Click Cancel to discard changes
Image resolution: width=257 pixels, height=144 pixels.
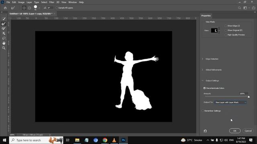coord(248,131)
